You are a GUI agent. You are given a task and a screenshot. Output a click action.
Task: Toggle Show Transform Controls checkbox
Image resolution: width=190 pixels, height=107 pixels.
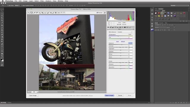pyautogui.click(x=21, y=6)
